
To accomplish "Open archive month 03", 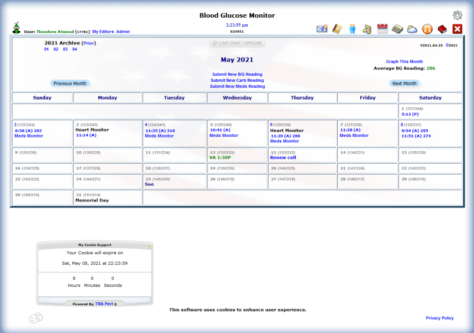I will pos(65,49).
